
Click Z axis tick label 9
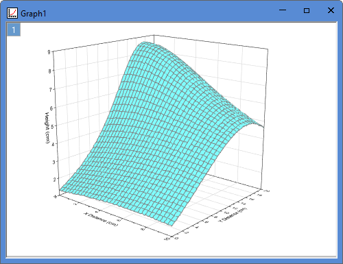coord(49,52)
